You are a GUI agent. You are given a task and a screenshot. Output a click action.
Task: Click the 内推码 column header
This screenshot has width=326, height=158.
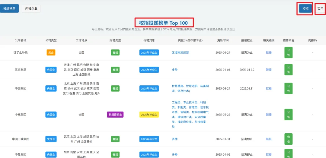pos(312,40)
